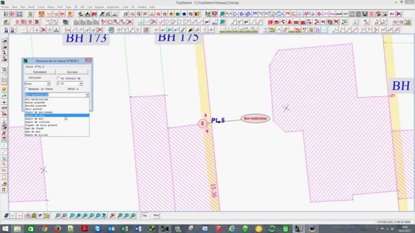Open Excel from the taskbar

coord(125,229)
